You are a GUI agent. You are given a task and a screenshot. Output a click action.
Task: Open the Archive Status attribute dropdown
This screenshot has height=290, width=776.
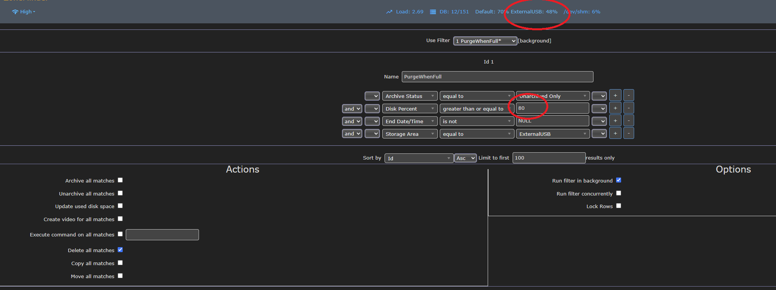410,96
